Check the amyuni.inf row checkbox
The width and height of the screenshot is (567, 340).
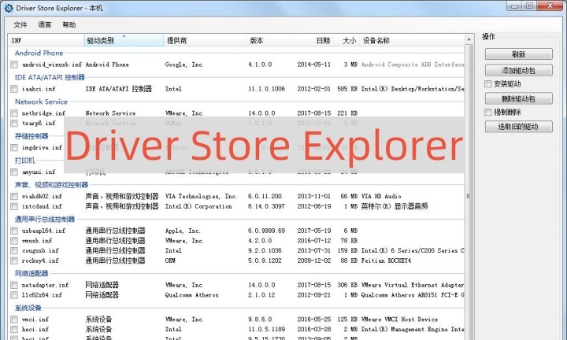coord(14,172)
